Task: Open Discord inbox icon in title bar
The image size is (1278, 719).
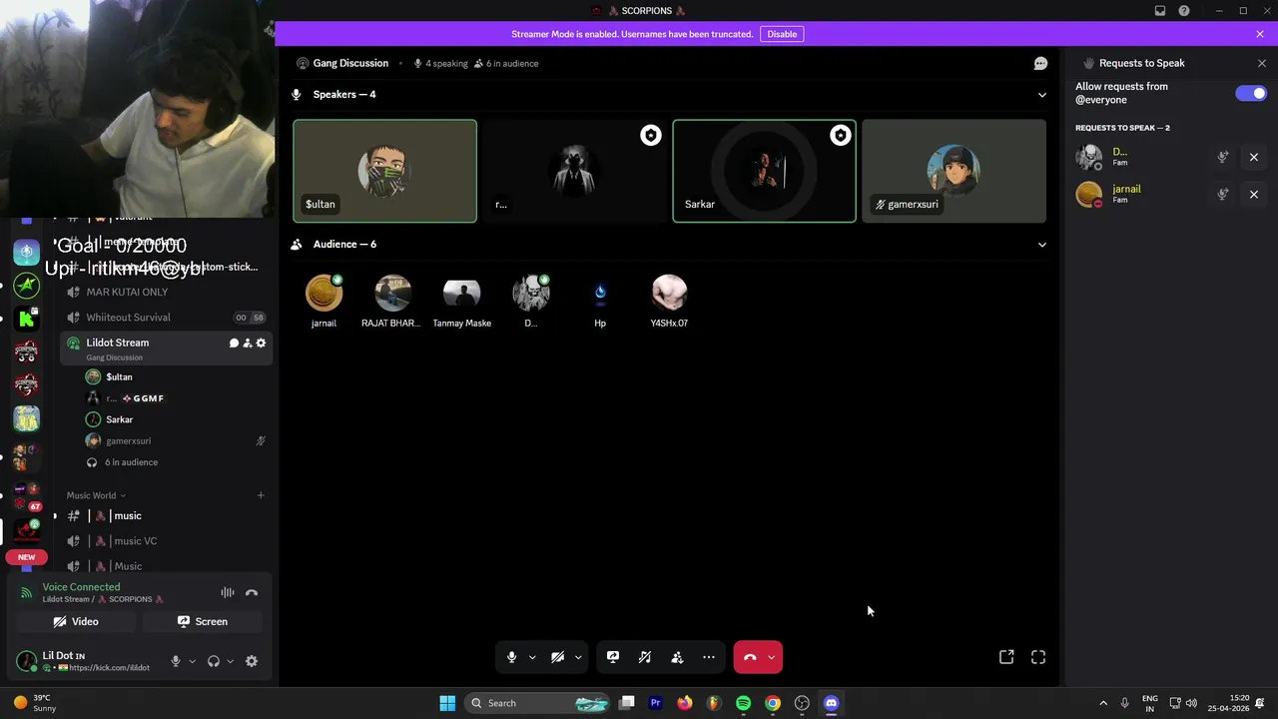Action: pyautogui.click(x=1160, y=11)
